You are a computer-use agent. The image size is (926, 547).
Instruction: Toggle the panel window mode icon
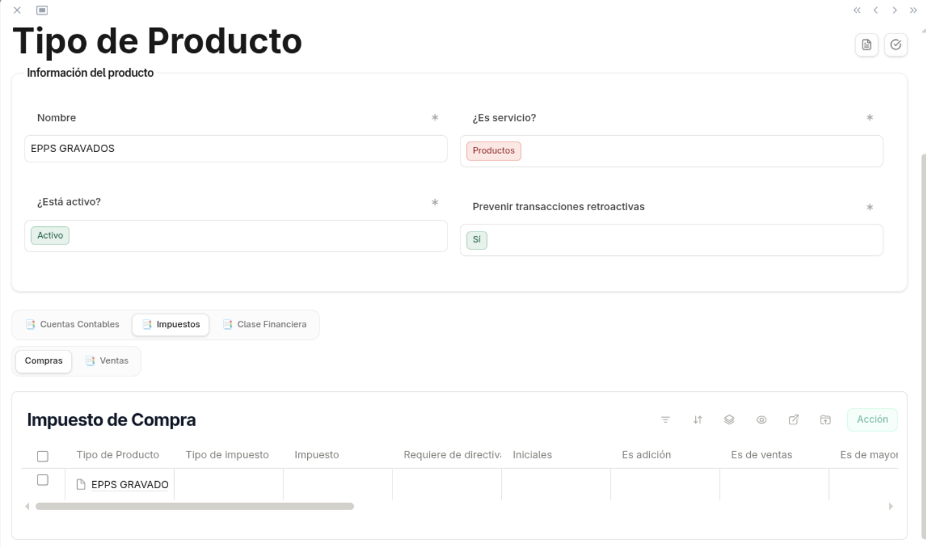42,10
